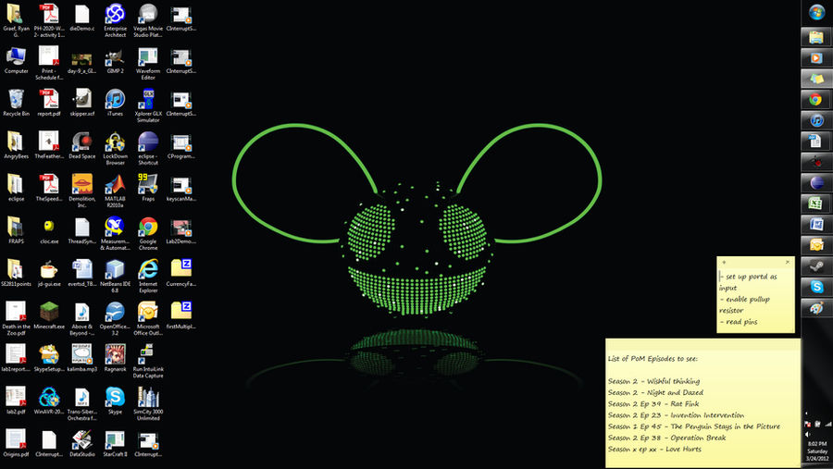Viewport: 833px width, 469px height.
Task: Open Excel from the taskbar
Action: tap(816, 204)
